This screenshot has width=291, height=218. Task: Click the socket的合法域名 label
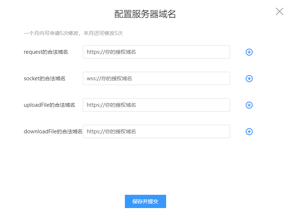(45, 78)
